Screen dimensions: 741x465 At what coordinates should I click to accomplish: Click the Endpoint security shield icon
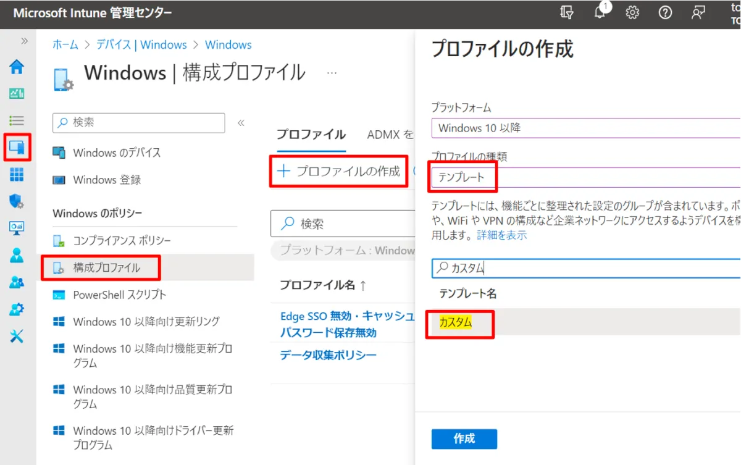tap(17, 201)
